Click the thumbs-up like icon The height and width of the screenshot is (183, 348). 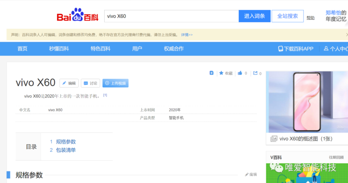pyautogui.click(x=240, y=73)
